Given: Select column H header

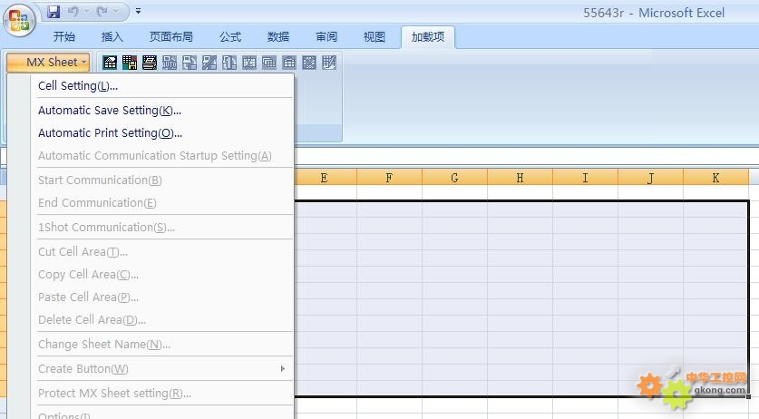Looking at the screenshot, I should pyautogui.click(x=520, y=177).
